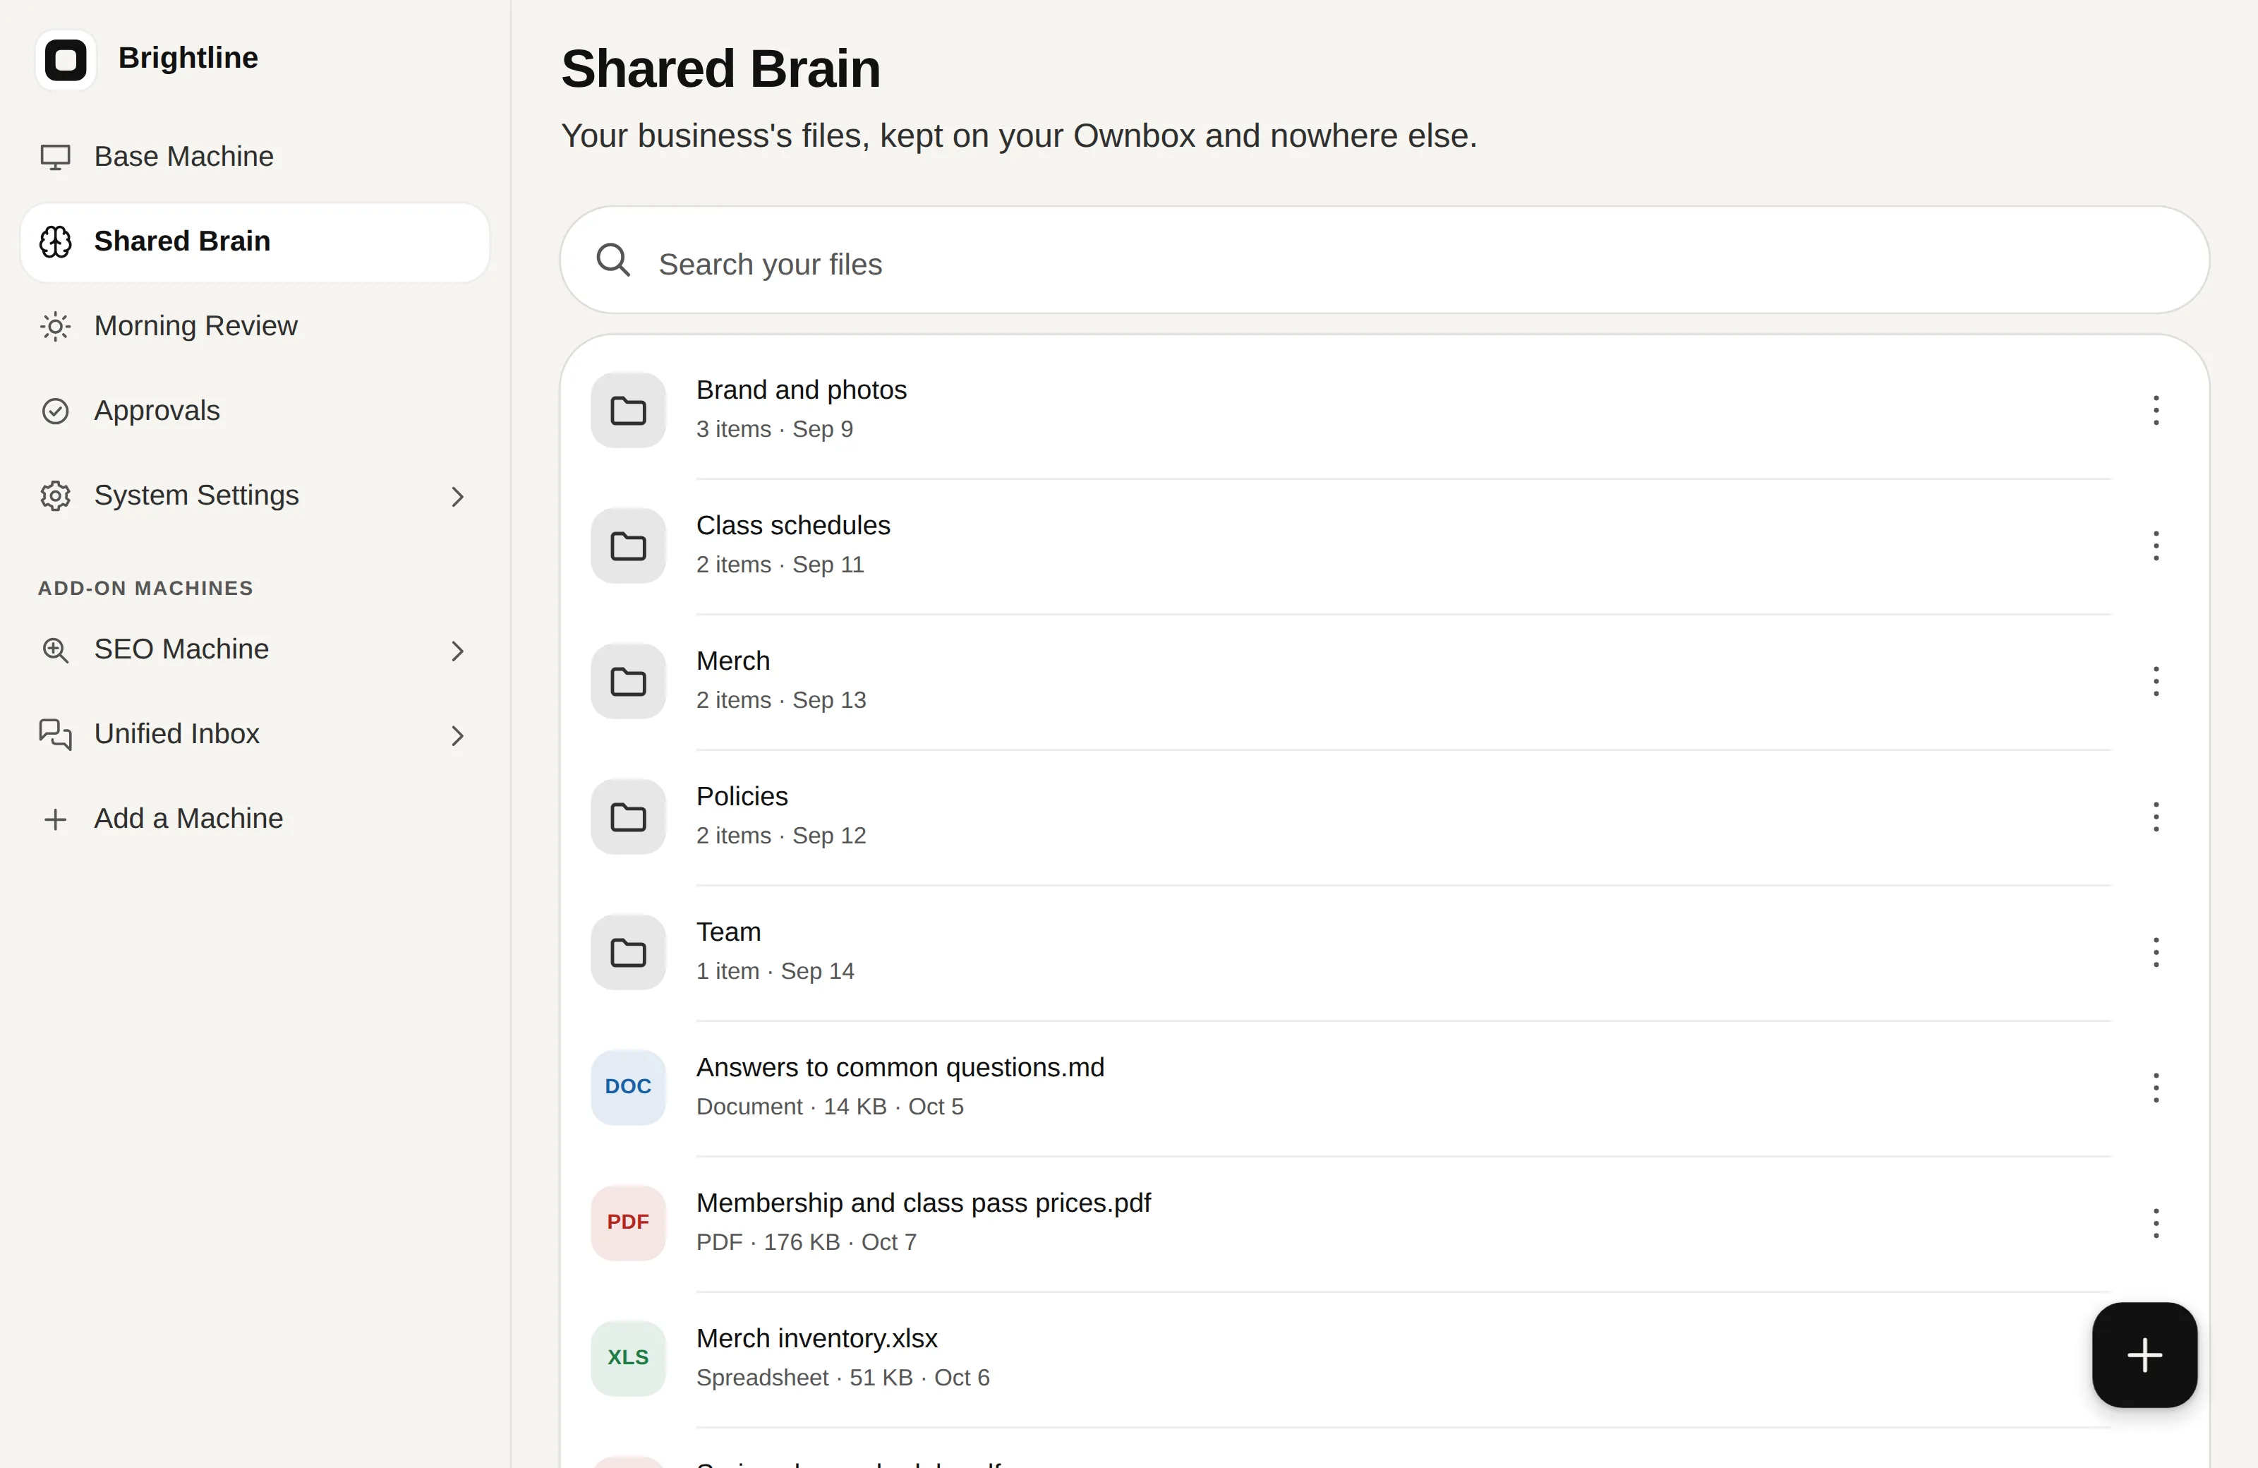Click the plus icon beside Add a Machine
2258x1468 pixels.
55,819
